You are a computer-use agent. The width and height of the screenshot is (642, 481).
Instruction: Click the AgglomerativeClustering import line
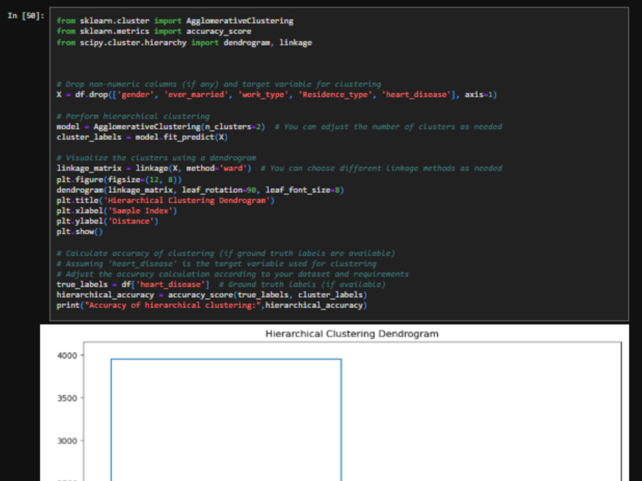click(x=175, y=21)
